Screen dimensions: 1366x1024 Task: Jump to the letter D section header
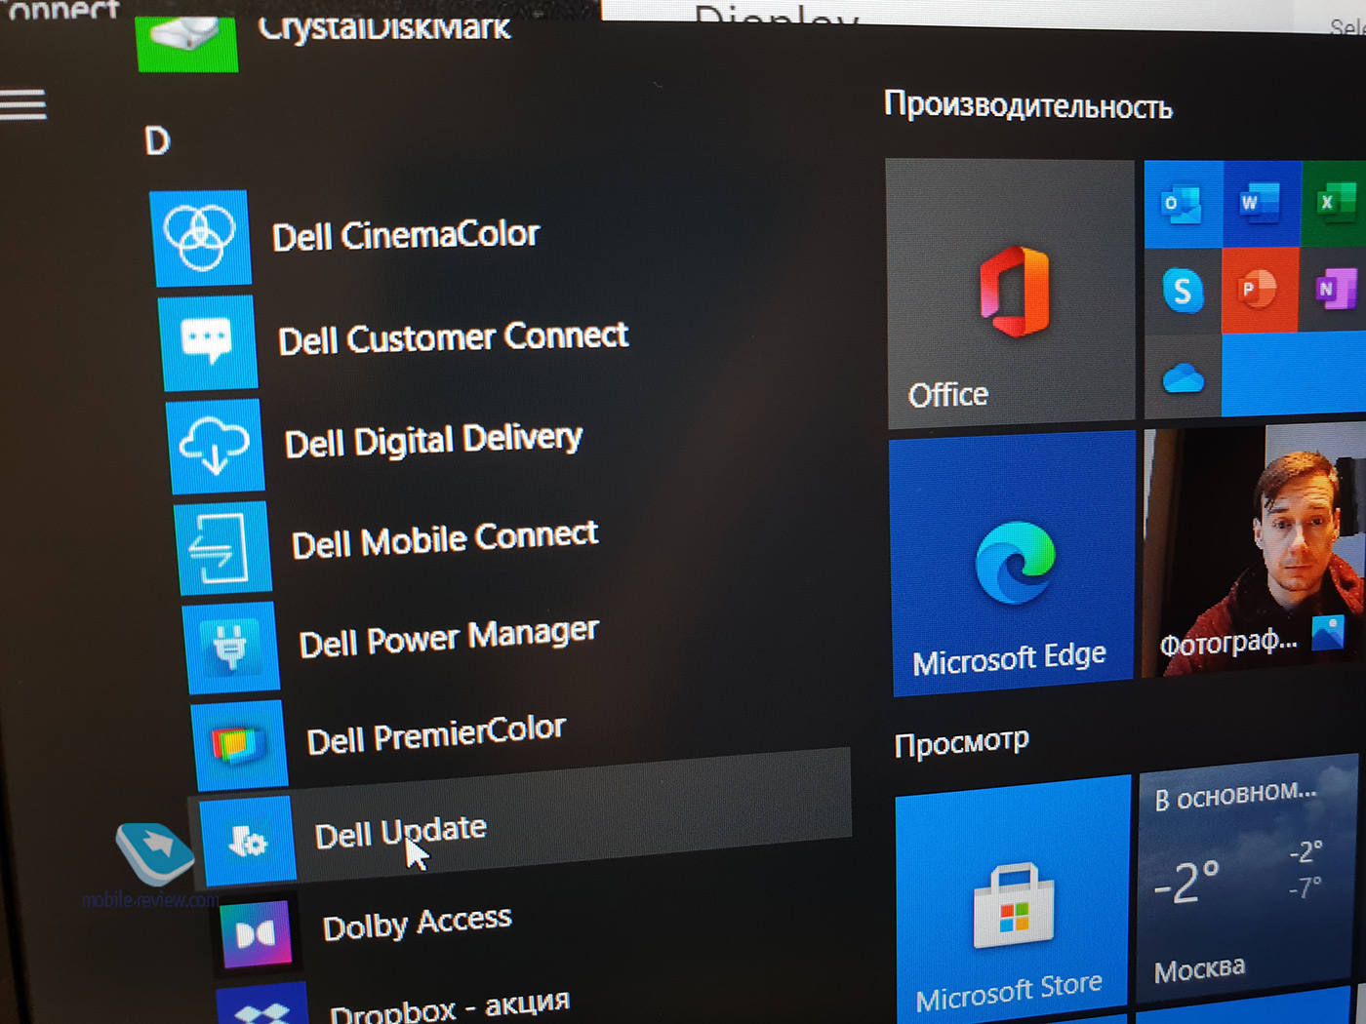coord(157,141)
